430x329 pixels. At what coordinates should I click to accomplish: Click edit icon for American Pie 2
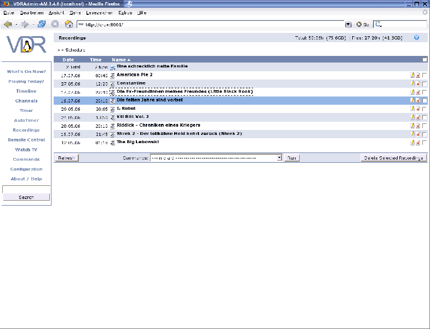tap(412, 75)
